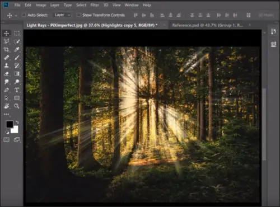Expand the extra tools ellipsis button
Screen dimensions: 280x207
click(x=6, y=114)
